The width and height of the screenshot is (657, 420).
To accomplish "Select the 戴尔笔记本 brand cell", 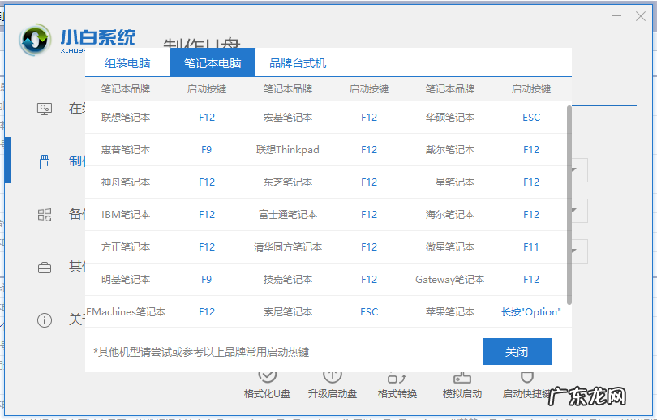I will (x=450, y=150).
